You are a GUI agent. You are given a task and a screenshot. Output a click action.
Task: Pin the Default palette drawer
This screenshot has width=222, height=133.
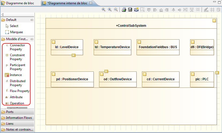click(32, 20)
